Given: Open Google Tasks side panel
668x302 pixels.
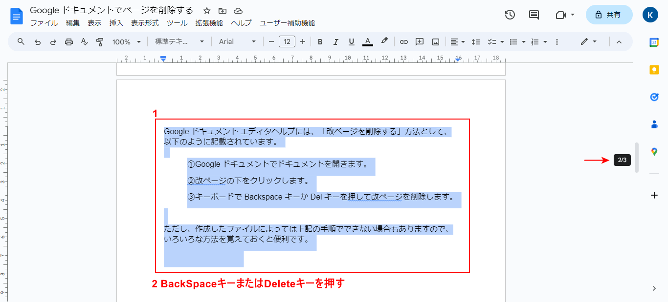Looking at the screenshot, I should [654, 97].
